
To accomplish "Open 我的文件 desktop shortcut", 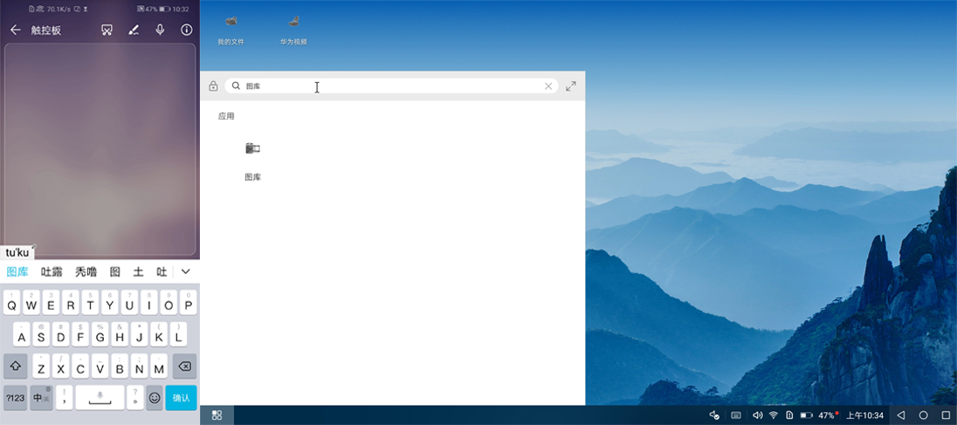I will coord(231,31).
